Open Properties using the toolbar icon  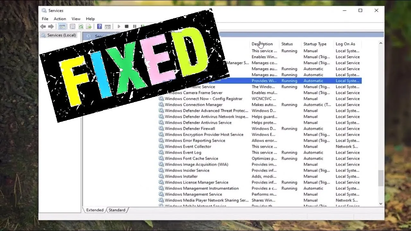[x=73, y=27]
